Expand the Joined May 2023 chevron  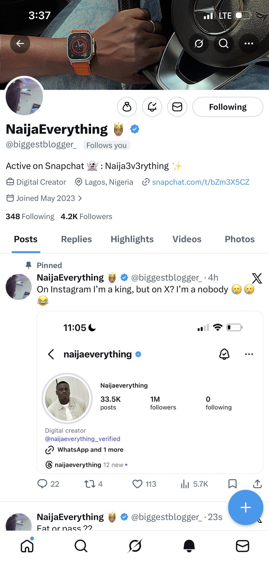click(x=80, y=198)
